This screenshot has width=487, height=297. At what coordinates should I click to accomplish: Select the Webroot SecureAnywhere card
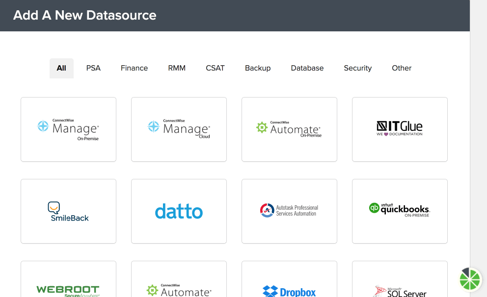click(x=68, y=279)
